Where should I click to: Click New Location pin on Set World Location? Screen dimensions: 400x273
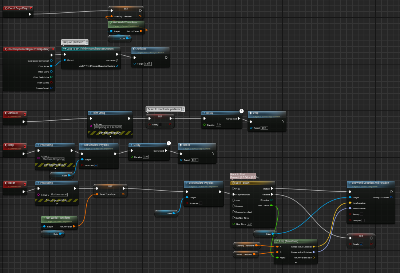tap(350, 203)
